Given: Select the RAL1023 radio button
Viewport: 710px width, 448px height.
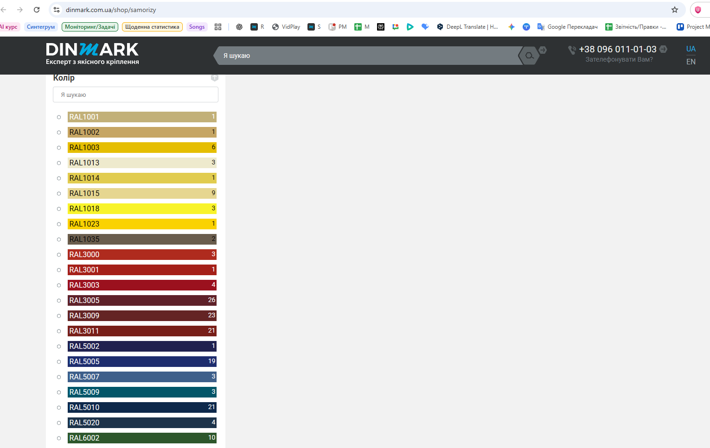Looking at the screenshot, I should pos(59,224).
